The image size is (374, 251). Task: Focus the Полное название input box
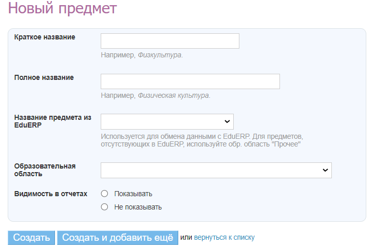[190, 81]
